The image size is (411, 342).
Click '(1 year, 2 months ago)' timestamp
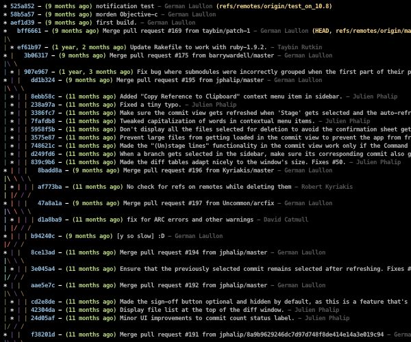point(89,47)
